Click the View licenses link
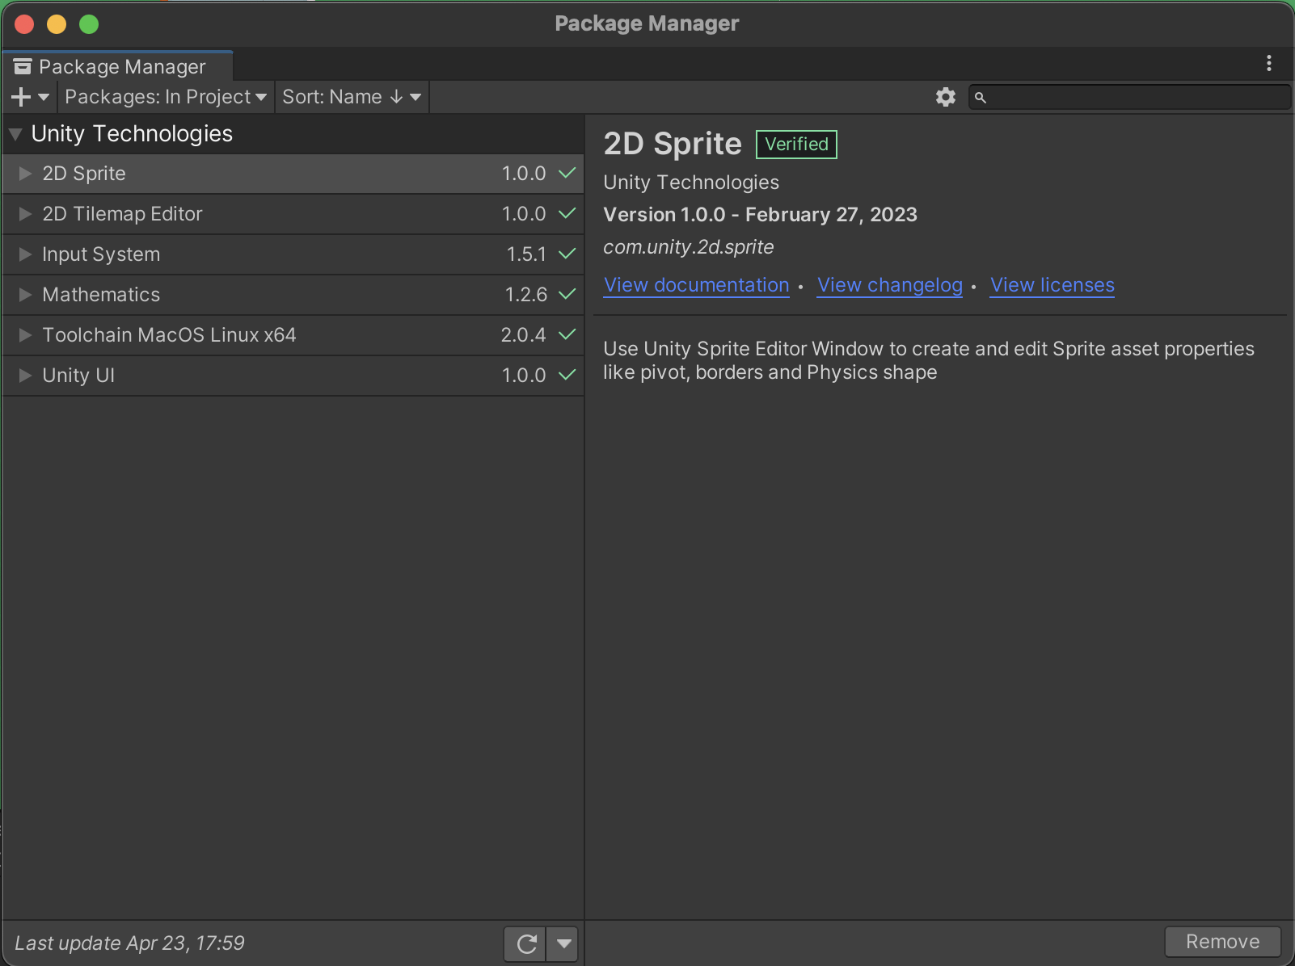The width and height of the screenshot is (1295, 966). (1052, 285)
